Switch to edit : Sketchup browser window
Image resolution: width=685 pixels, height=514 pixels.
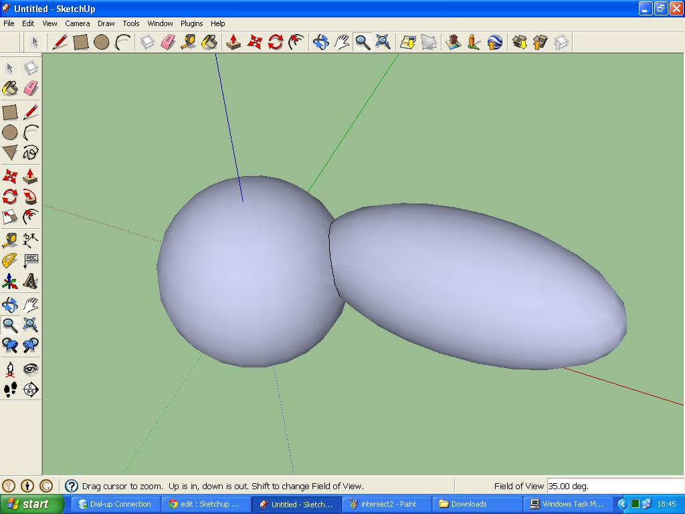pyautogui.click(x=206, y=504)
